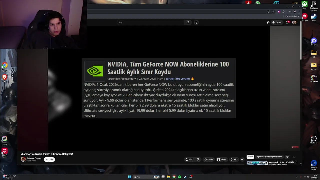Open Wallpaper Engine desktop shortcut
The image size is (320, 180).
(314, 165)
